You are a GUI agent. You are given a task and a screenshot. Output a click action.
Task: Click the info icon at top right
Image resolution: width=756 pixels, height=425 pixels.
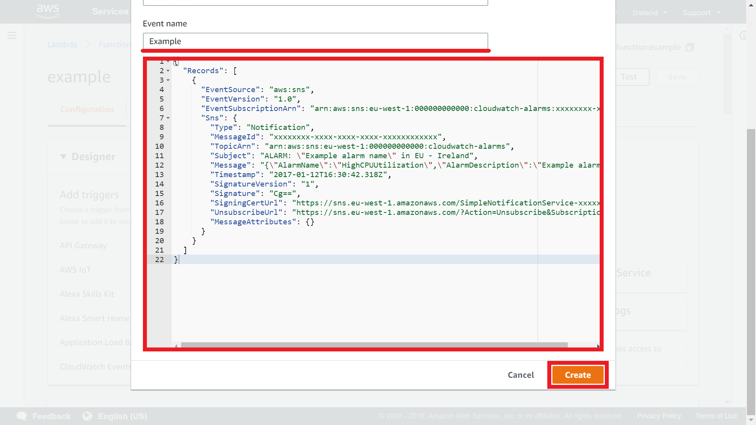743,36
